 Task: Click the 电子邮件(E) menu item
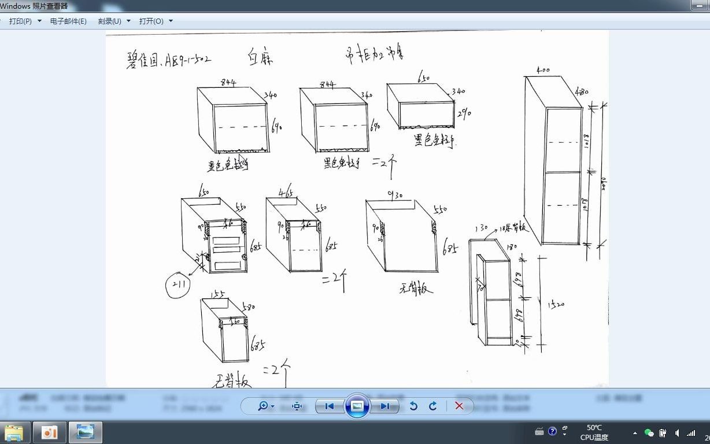[69, 21]
